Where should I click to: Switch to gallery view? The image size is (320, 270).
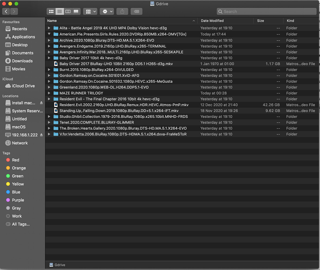(x=76, y=11)
